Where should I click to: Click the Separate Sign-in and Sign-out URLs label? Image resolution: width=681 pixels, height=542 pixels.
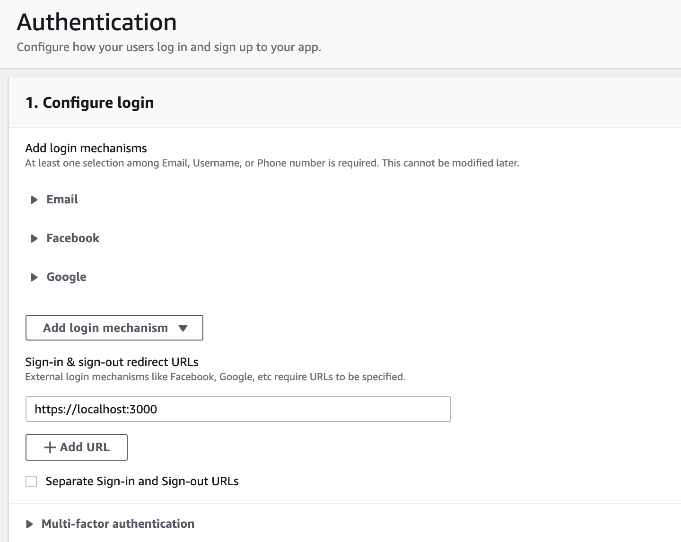142,481
